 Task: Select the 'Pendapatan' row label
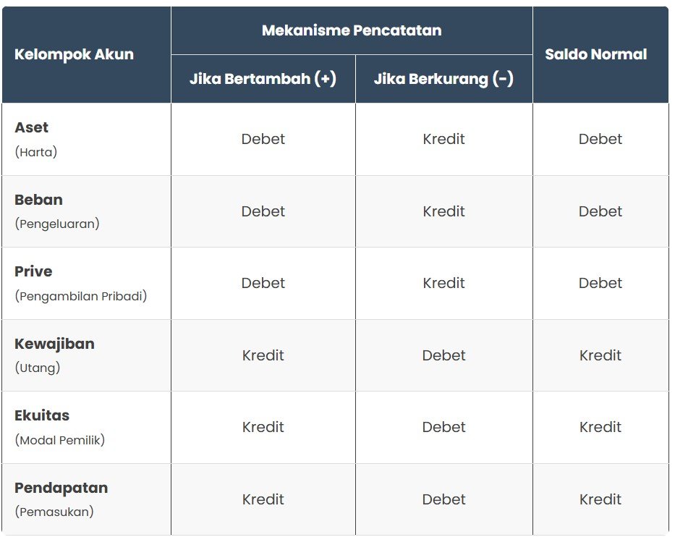[x=61, y=488]
